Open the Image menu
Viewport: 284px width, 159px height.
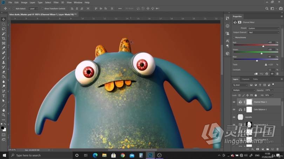tap(24, 2)
